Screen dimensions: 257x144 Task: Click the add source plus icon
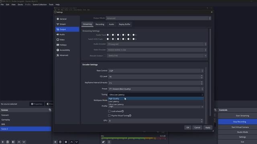coord(55,142)
